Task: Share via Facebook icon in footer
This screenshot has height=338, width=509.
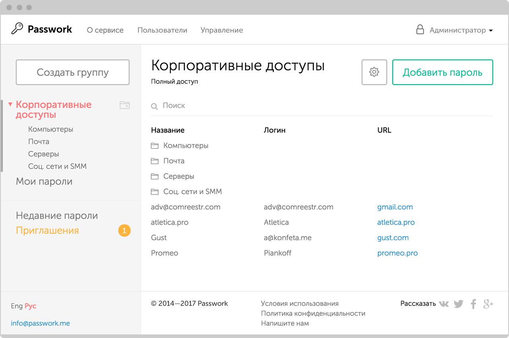Action: (473, 304)
